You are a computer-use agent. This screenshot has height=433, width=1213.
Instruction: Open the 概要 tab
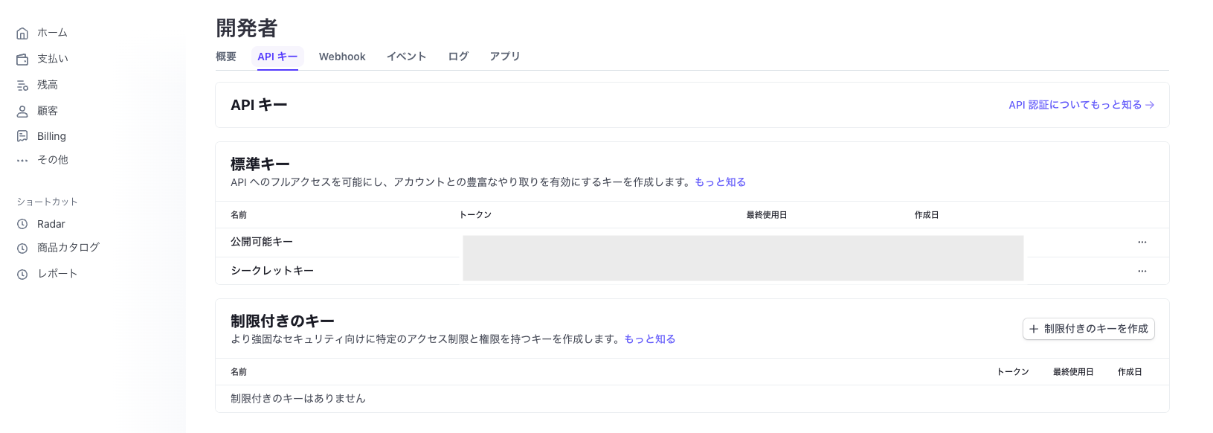226,57
